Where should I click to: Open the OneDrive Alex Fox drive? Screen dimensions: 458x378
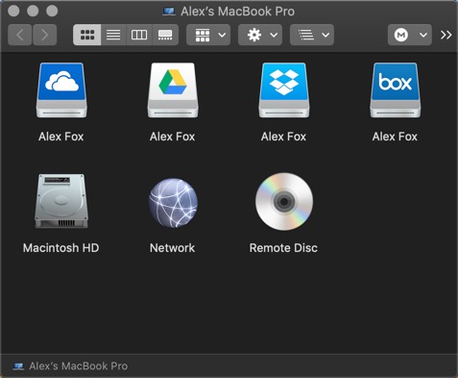61,90
